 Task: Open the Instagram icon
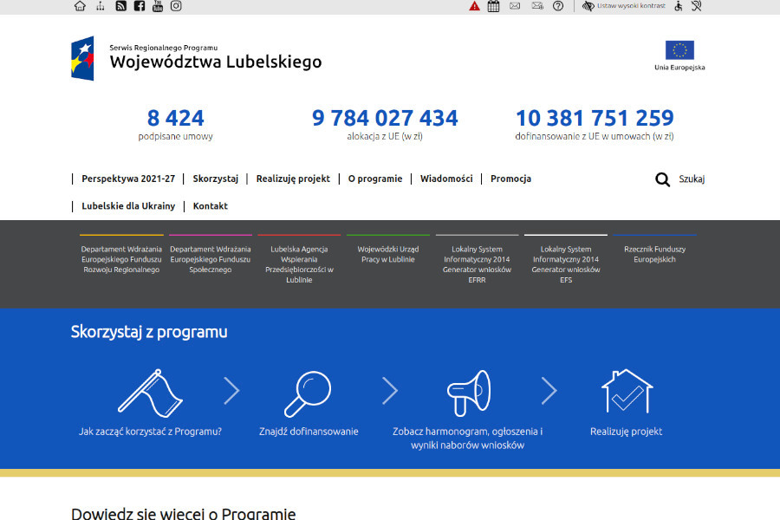point(176,7)
